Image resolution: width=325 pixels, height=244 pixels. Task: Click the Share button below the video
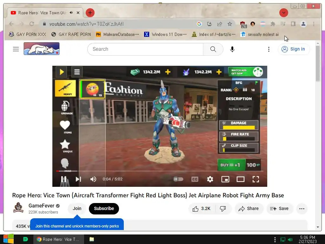click(249, 208)
